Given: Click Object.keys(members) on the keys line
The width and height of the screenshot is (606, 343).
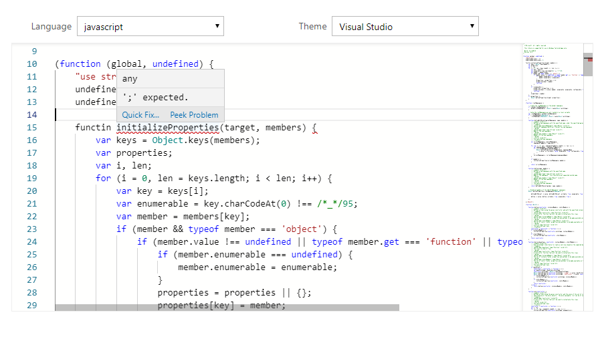Looking at the screenshot, I should point(205,140).
